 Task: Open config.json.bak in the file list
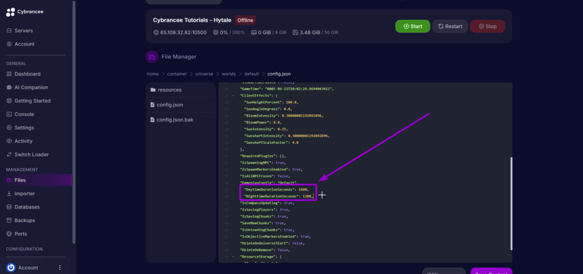point(175,120)
